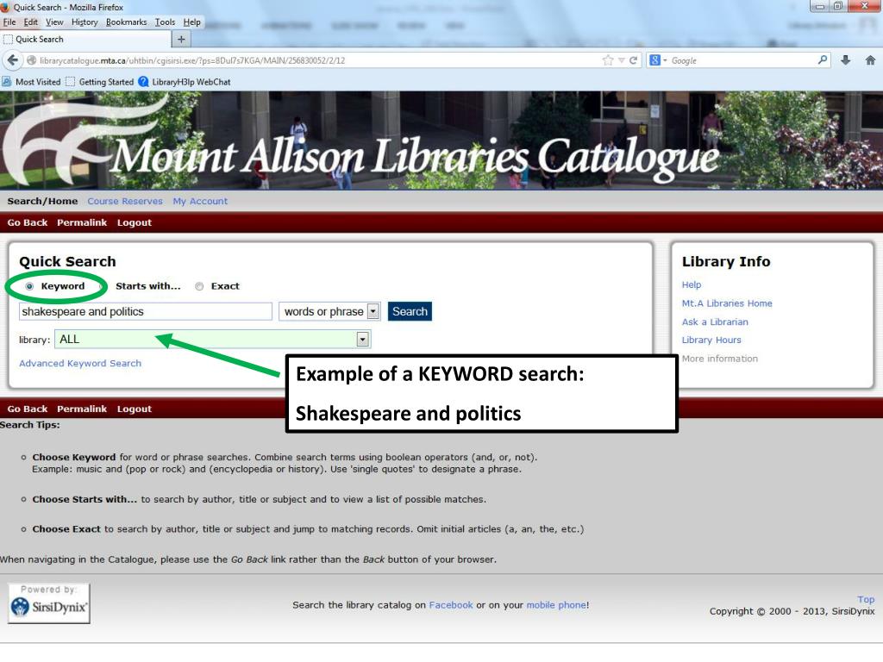Click the Firefox icon in the title bar

click(5, 7)
